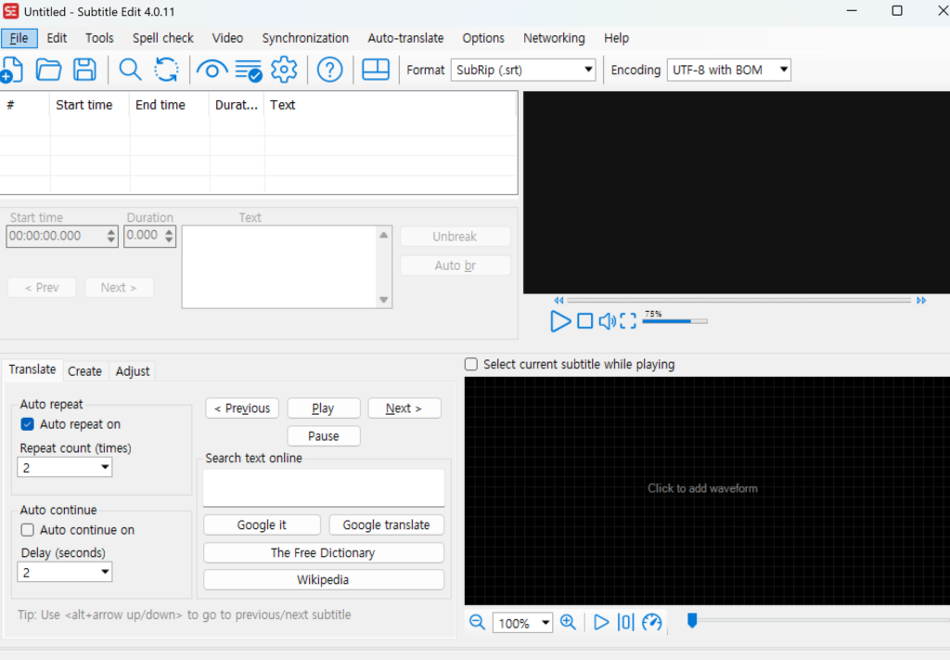The width and height of the screenshot is (950, 660).
Task: Click the Wikipedia button
Action: 324,580
